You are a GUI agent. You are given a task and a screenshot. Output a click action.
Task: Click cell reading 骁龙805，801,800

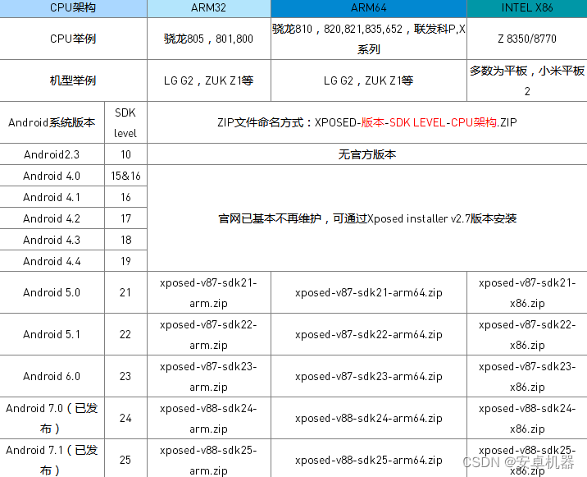[209, 39]
